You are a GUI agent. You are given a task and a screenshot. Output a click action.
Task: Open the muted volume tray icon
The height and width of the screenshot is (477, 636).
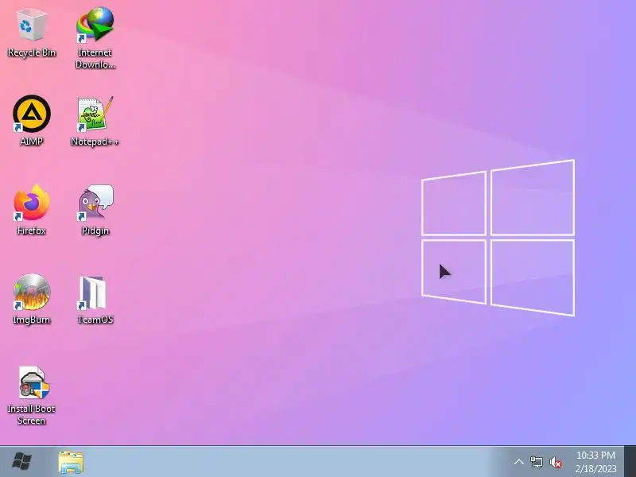556,463
